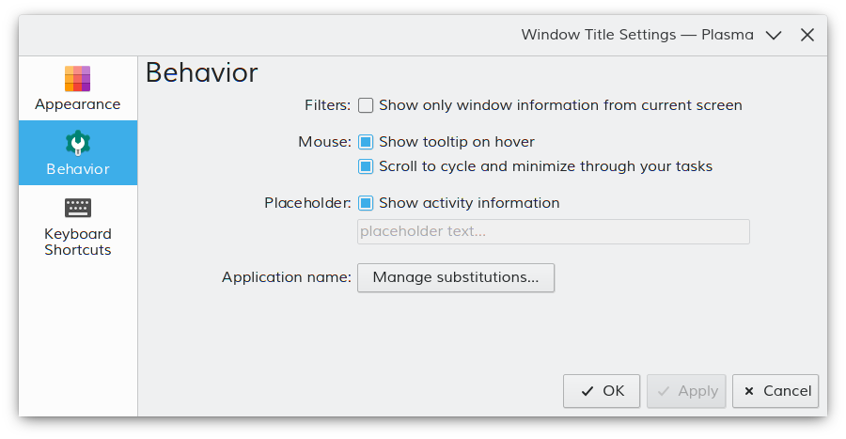
Task: Uncheck Show tooltip on hover
Action: [x=366, y=142]
